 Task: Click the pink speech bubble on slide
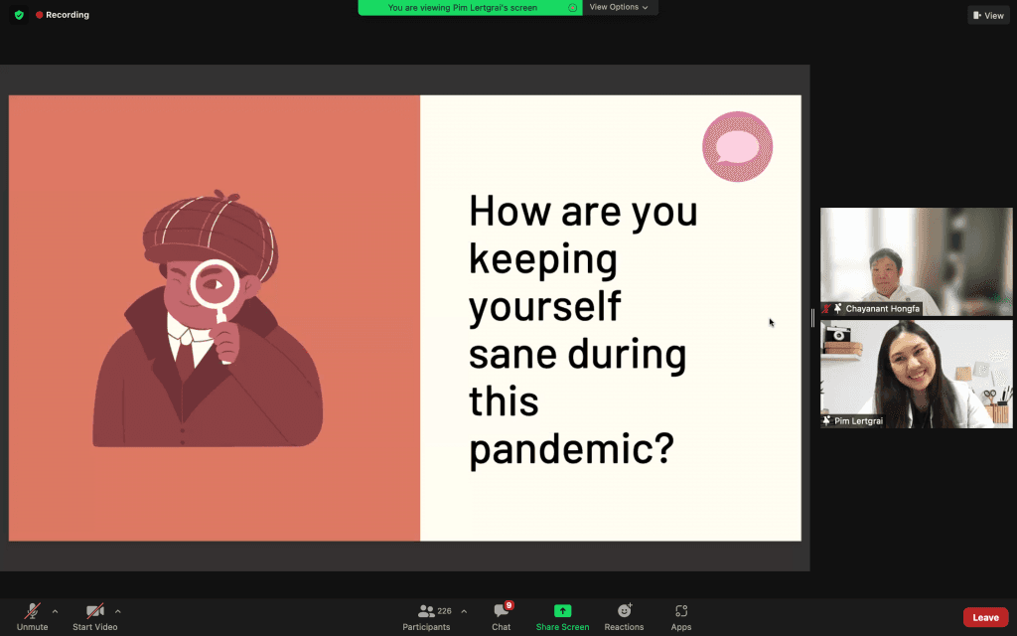pyautogui.click(x=737, y=147)
